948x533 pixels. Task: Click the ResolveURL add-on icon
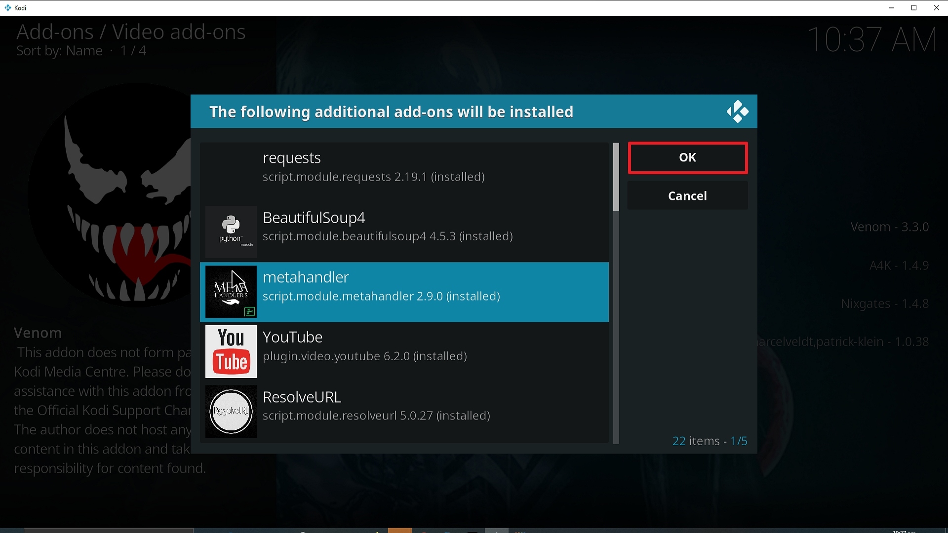[231, 411]
